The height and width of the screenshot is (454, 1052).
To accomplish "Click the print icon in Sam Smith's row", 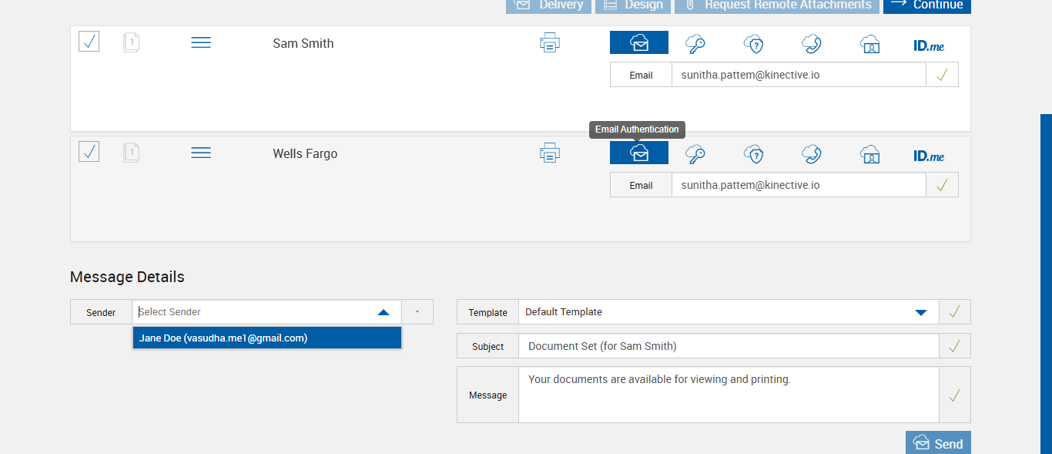I will (x=549, y=43).
